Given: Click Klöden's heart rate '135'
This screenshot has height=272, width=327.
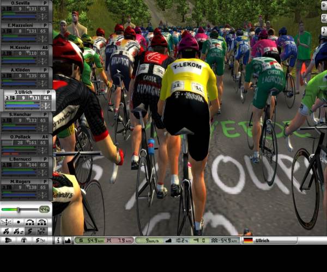Looking at the screenshot, I should (x=33, y=76).
